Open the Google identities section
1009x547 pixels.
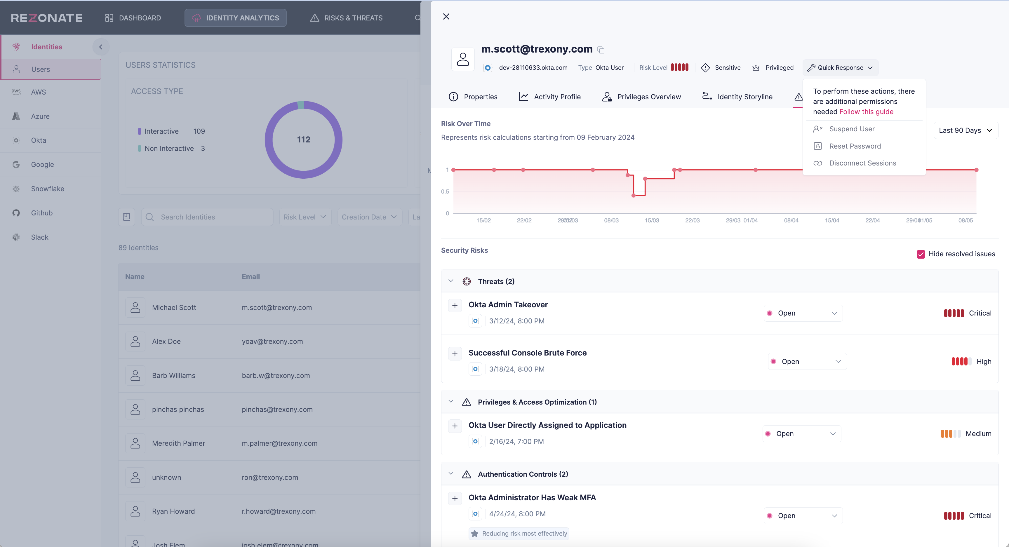coord(42,164)
